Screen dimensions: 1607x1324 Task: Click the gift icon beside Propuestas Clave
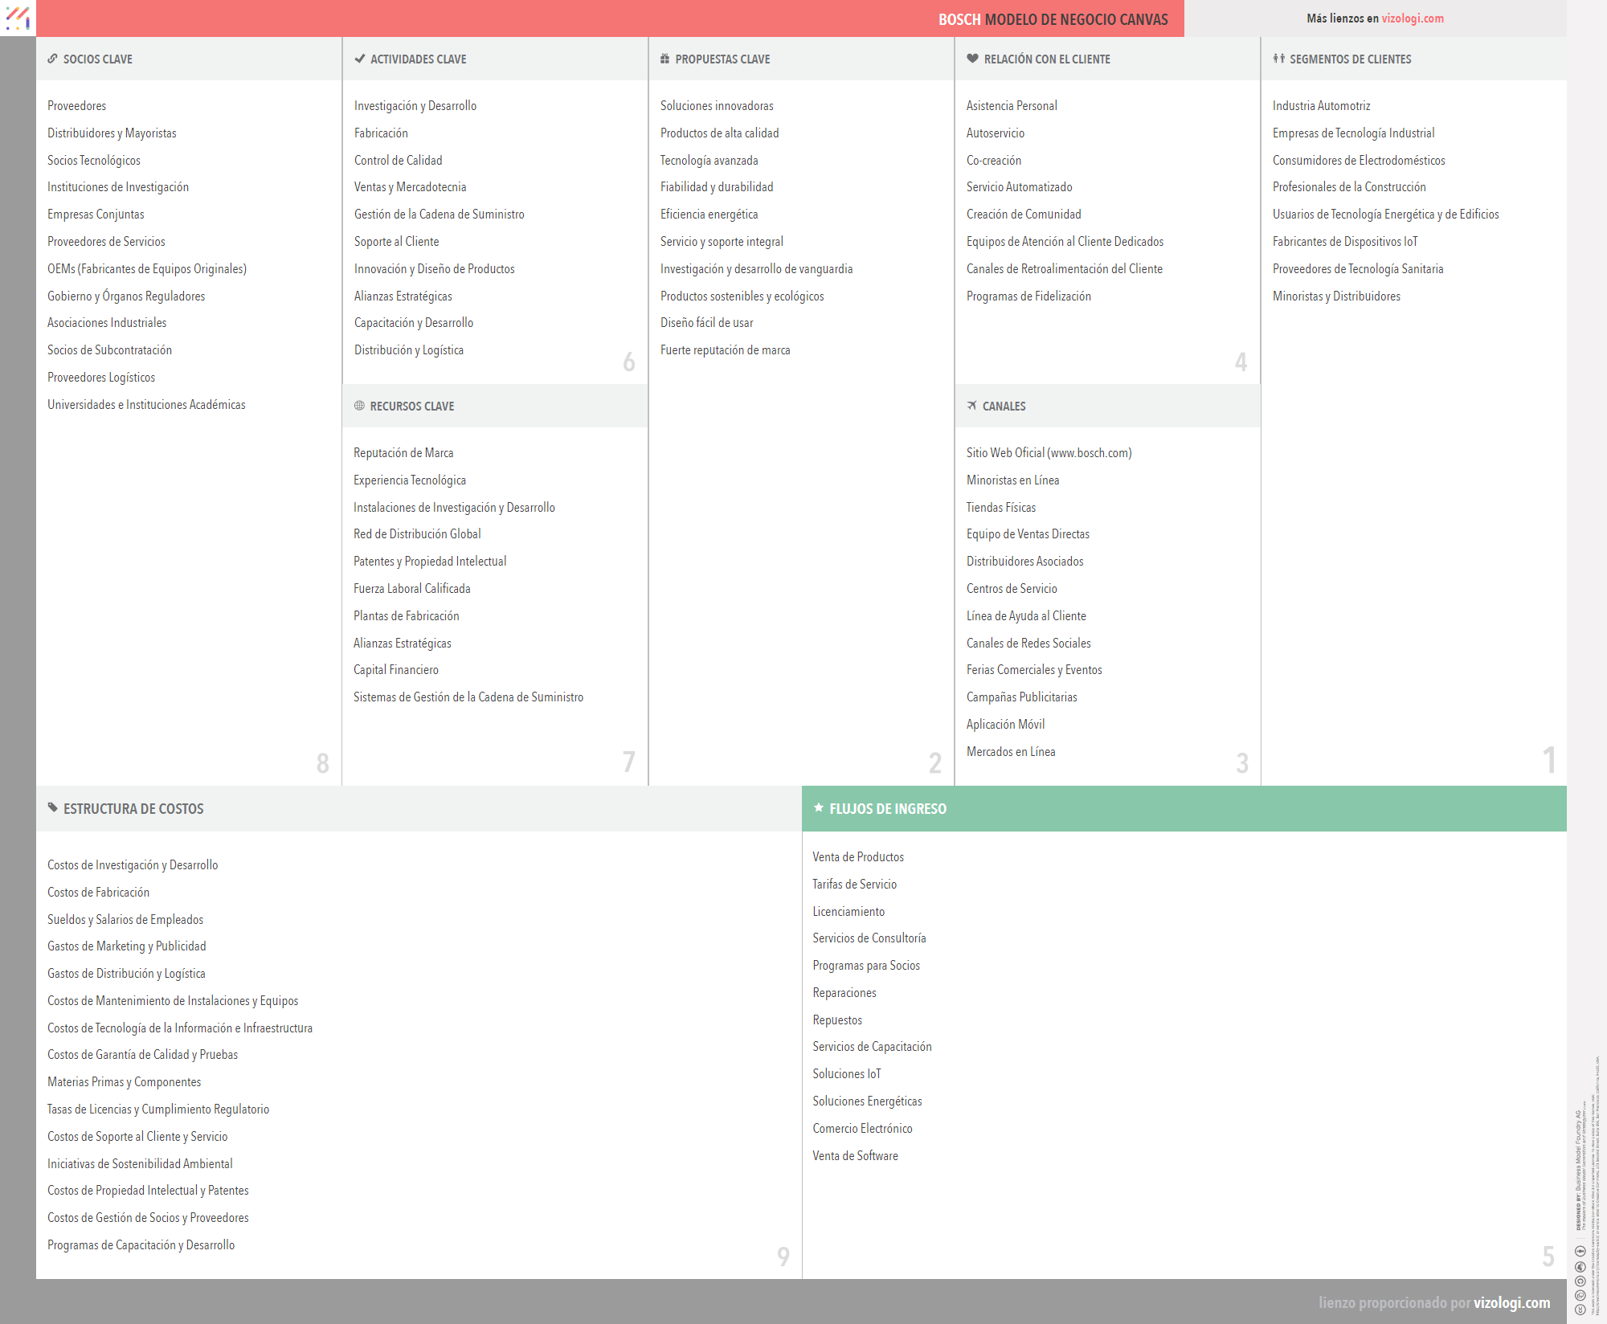[664, 59]
